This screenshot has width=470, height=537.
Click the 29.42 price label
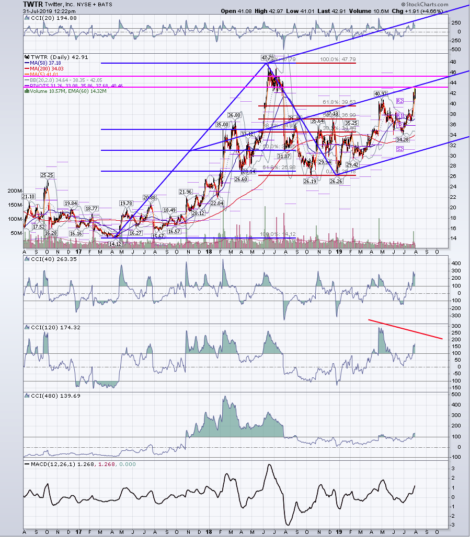[x=352, y=165]
